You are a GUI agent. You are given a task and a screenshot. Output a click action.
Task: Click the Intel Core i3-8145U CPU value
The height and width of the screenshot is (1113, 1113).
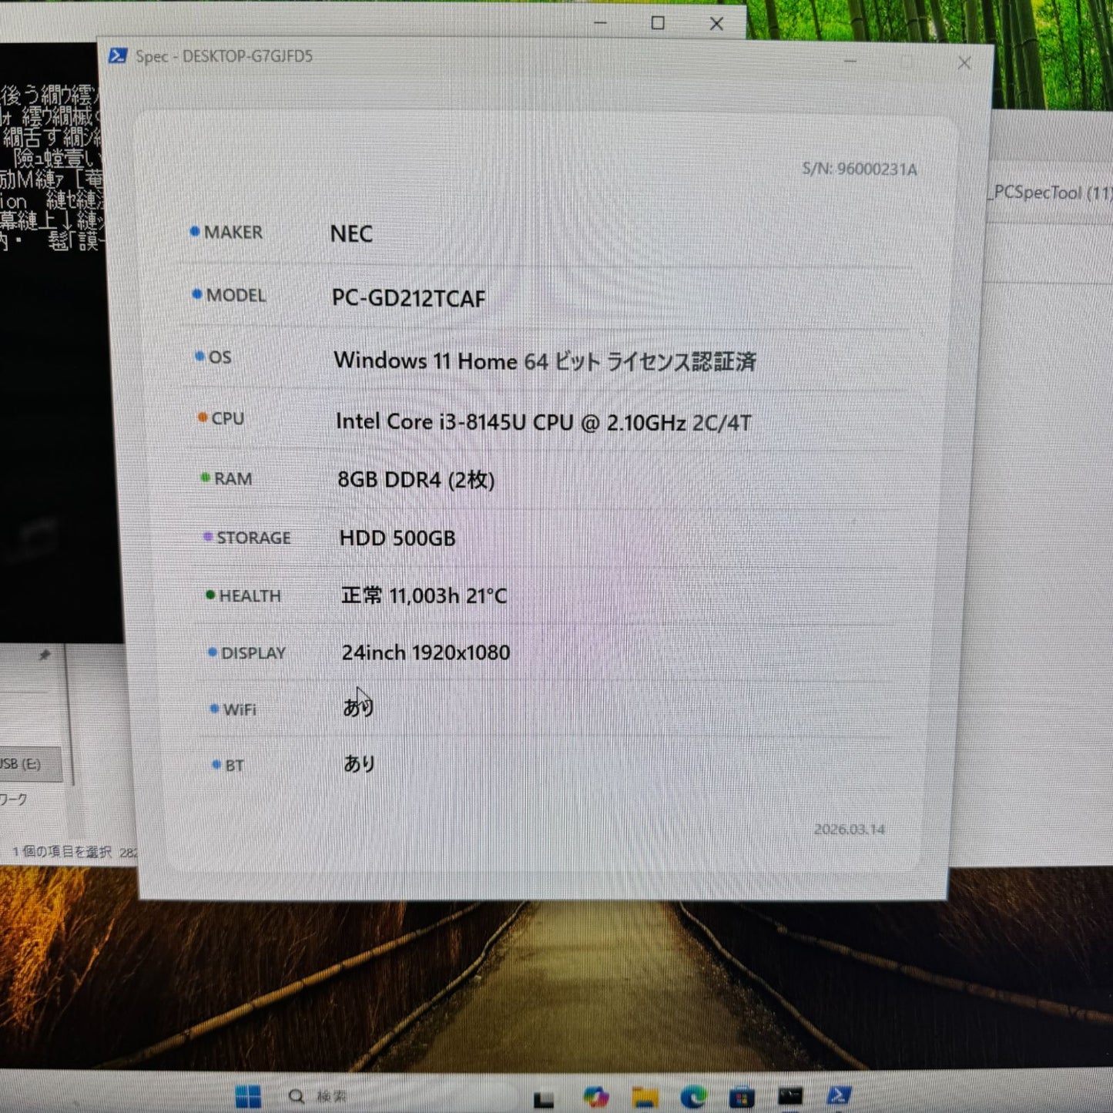(543, 422)
